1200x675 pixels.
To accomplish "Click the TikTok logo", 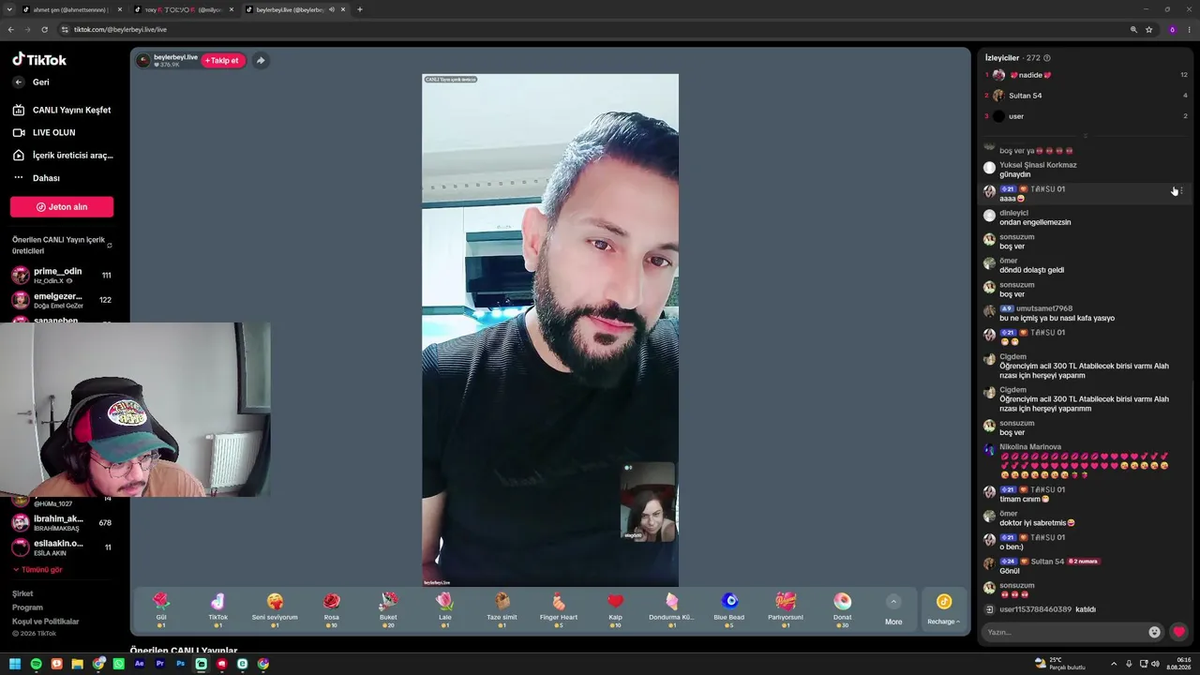I will pyautogui.click(x=39, y=60).
